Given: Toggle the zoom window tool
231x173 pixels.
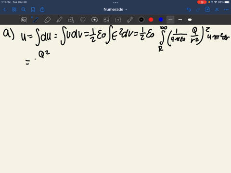Looking at the screenshot, I should point(24,20).
